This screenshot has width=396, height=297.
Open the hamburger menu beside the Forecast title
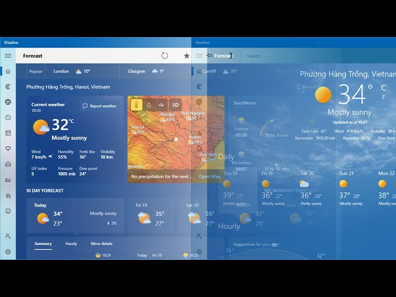pyautogui.click(x=8, y=56)
